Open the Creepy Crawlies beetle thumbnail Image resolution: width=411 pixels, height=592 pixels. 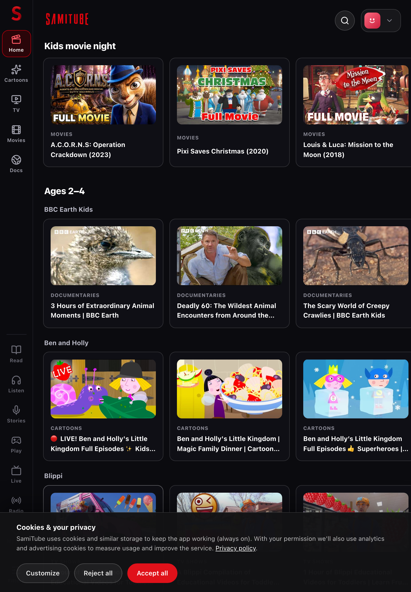[x=356, y=256]
